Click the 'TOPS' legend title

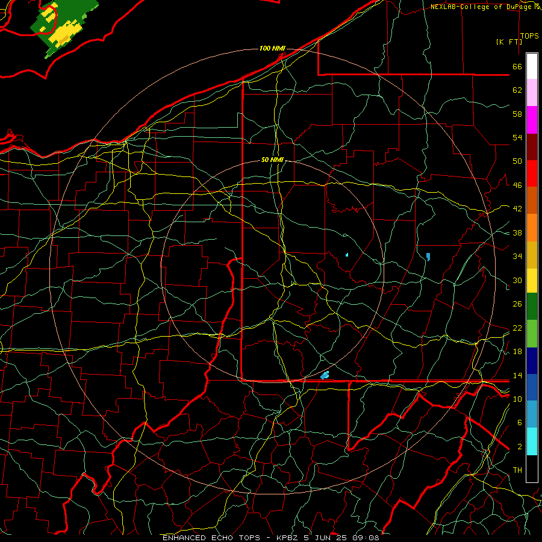coord(529,36)
